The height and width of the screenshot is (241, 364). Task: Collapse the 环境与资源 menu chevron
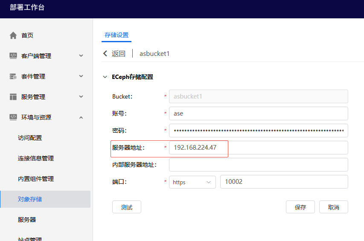(x=81, y=117)
